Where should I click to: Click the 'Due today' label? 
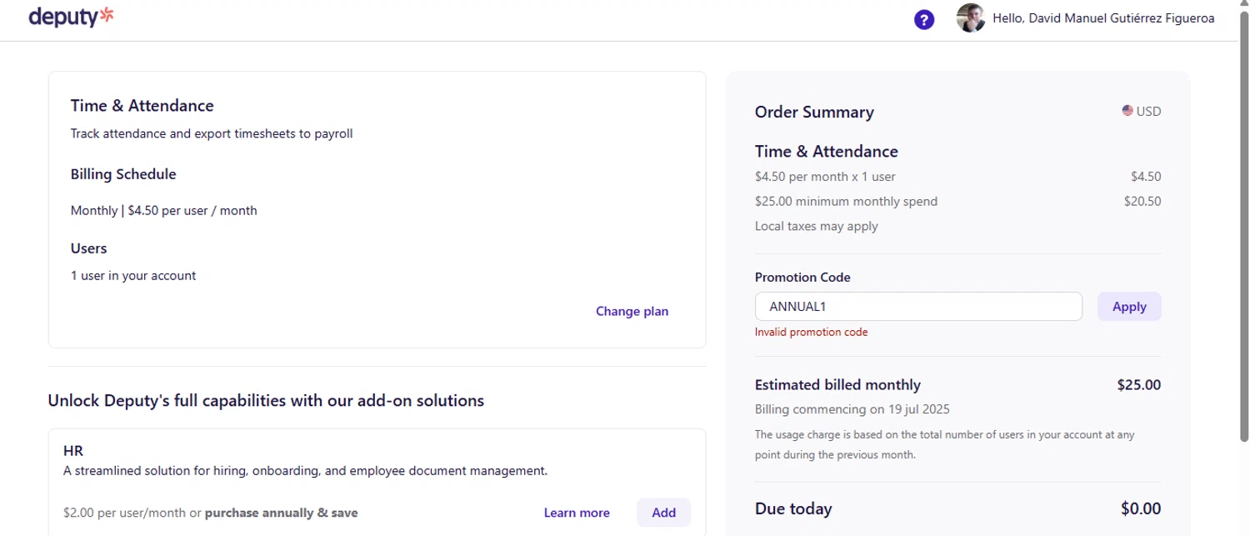coord(793,508)
